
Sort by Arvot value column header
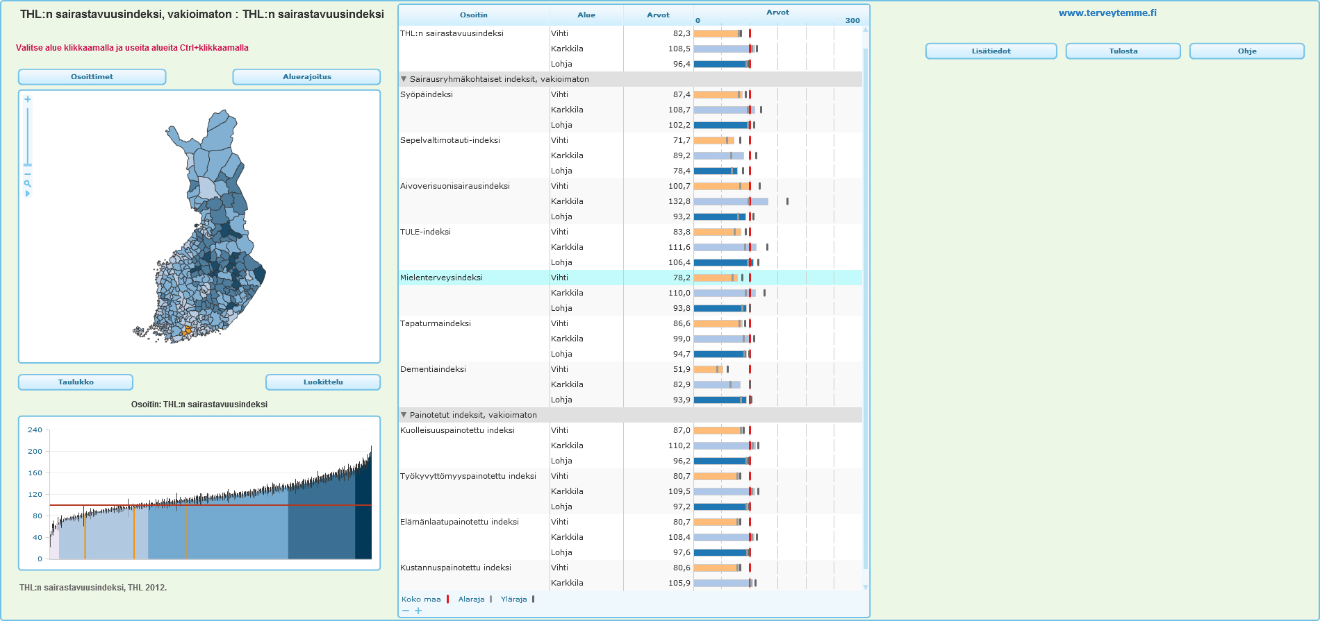[658, 15]
